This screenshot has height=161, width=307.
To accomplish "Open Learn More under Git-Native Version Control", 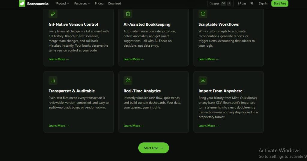I will point(59,59).
